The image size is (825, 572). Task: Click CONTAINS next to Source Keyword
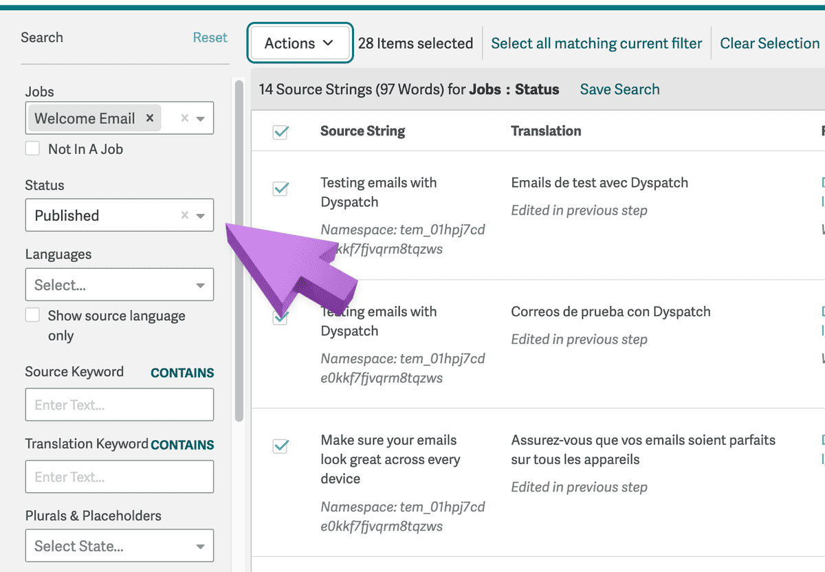tap(182, 373)
